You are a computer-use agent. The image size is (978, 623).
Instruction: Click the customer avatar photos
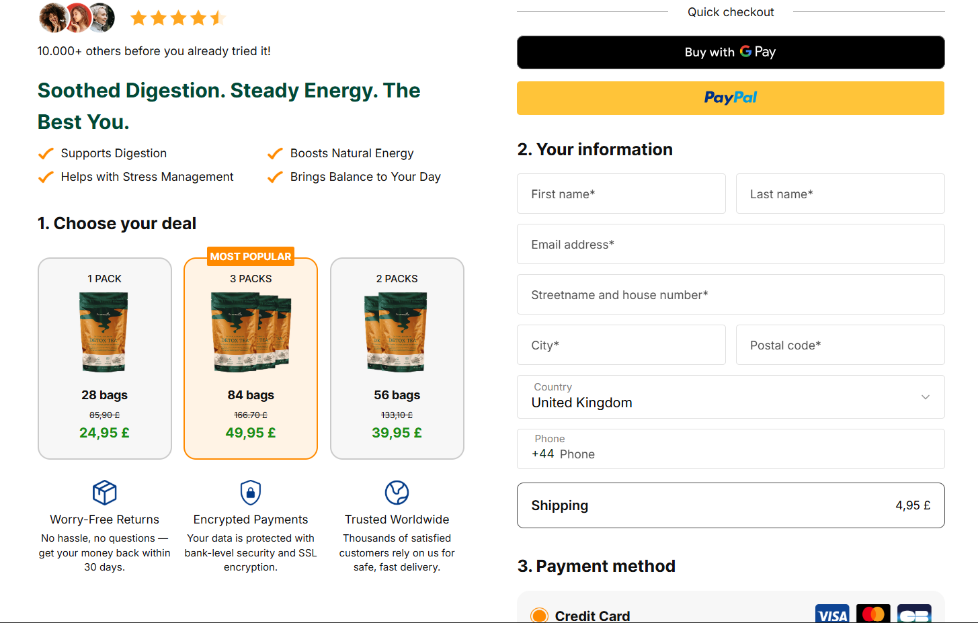pyautogui.click(x=77, y=18)
